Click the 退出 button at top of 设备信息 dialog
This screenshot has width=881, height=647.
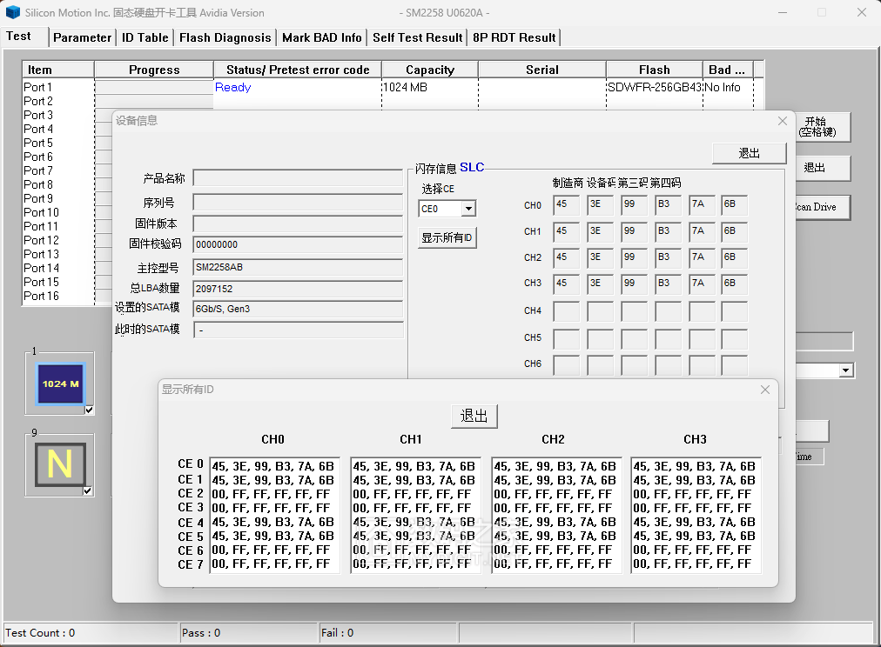(x=749, y=153)
